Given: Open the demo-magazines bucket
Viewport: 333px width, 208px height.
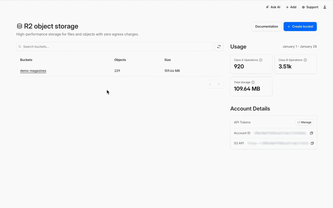Looking at the screenshot, I should point(33,71).
